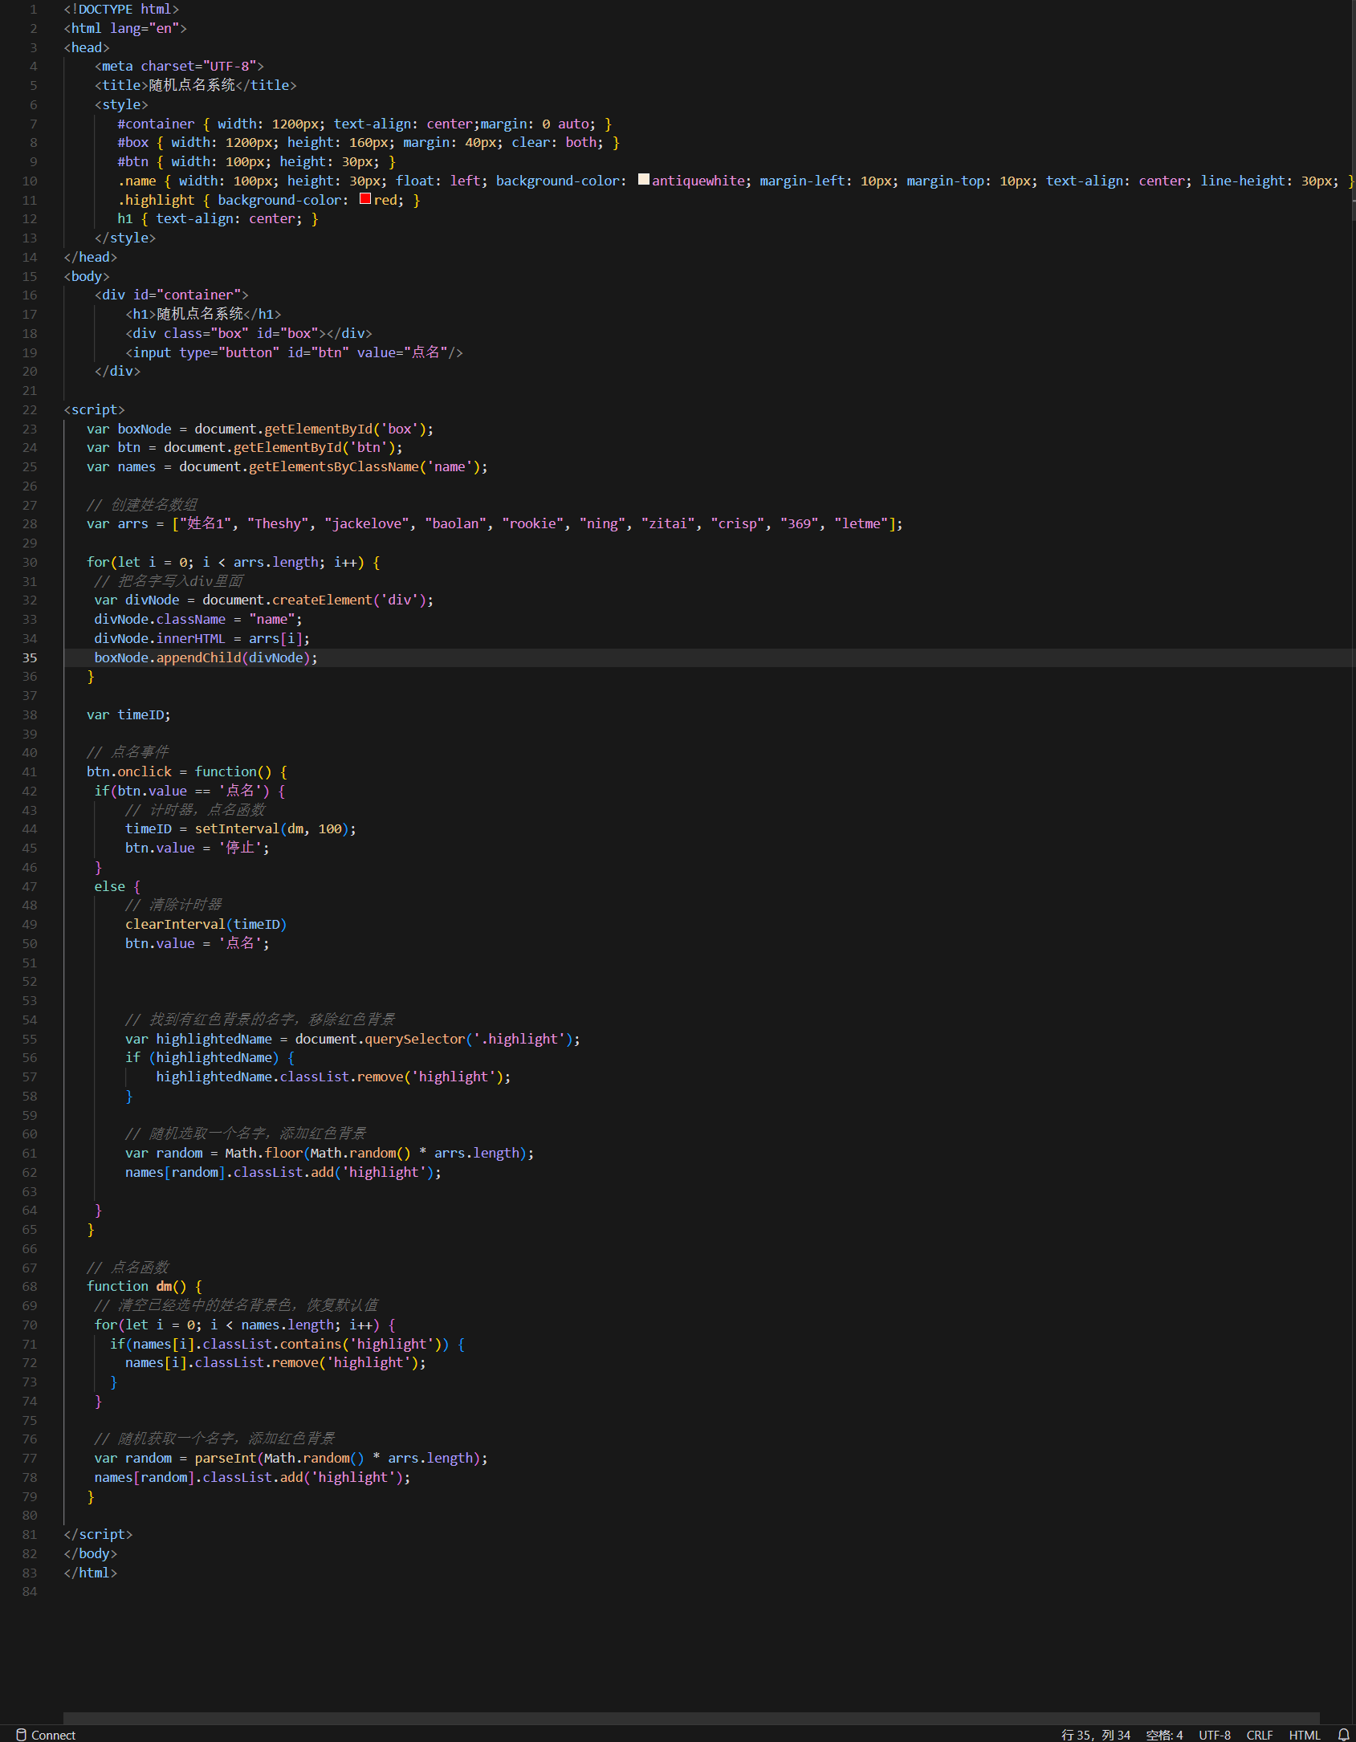Click 'getElementsByClassName' method call
This screenshot has height=1742, width=1356.
click(x=334, y=466)
